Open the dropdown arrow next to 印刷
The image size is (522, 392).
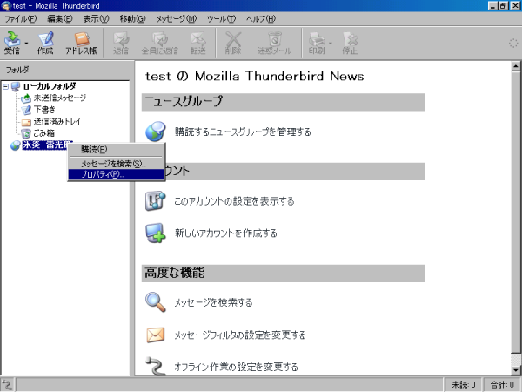[x=331, y=43]
